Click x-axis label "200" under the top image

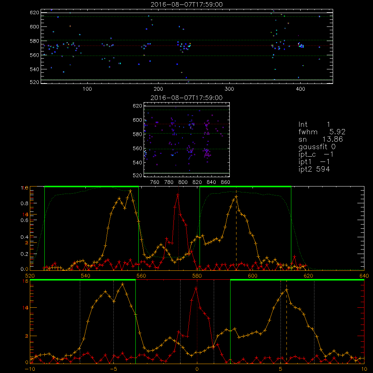tap(158, 89)
